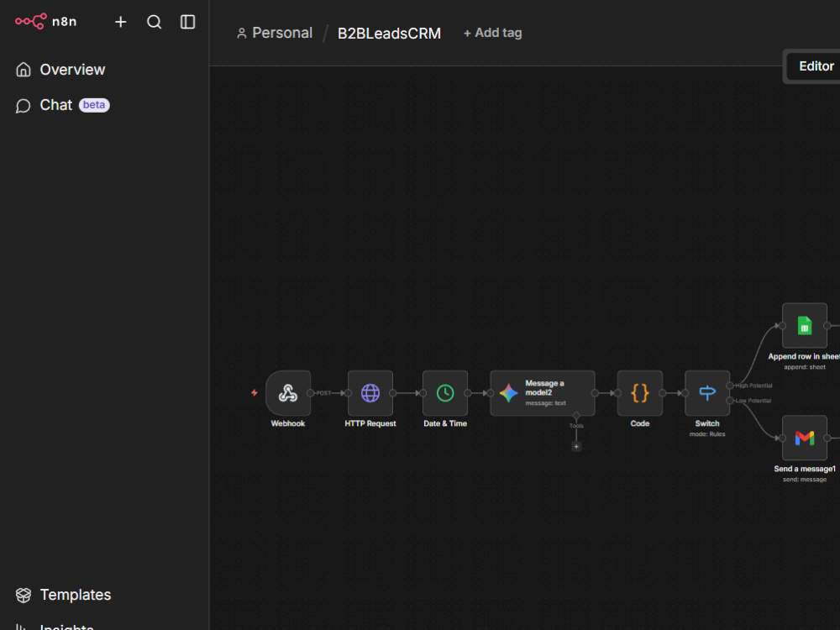The height and width of the screenshot is (630, 840).
Task: Click the Chat bubble icon
Action: coord(23,106)
